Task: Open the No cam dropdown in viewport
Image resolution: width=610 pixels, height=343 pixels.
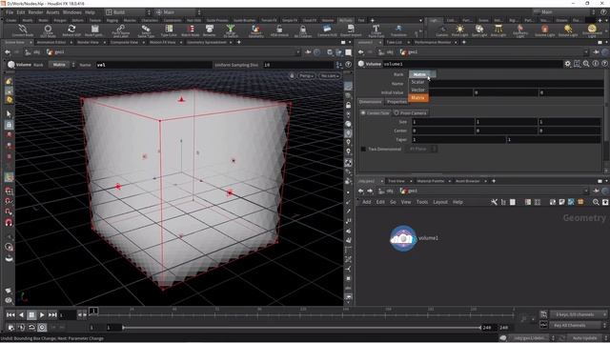Action: click(x=330, y=76)
